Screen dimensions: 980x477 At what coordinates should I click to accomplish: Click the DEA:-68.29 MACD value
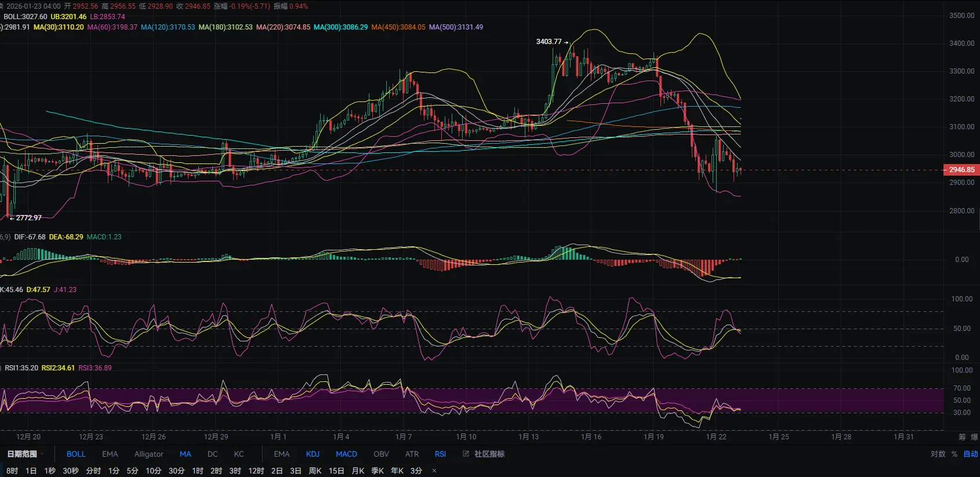66,237
